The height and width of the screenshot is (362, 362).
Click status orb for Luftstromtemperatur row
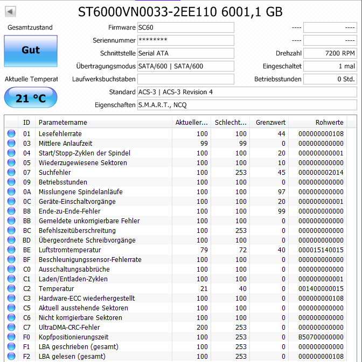click(11, 250)
